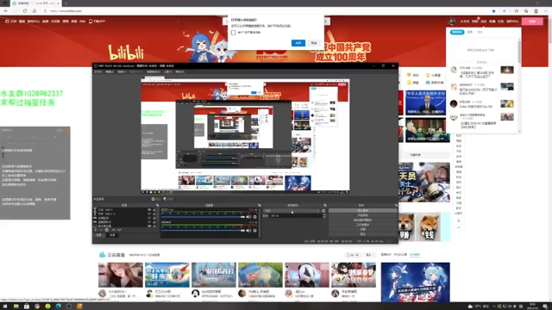
Task: Add a new source with the plus icon in OBS
Action: (x=96, y=230)
